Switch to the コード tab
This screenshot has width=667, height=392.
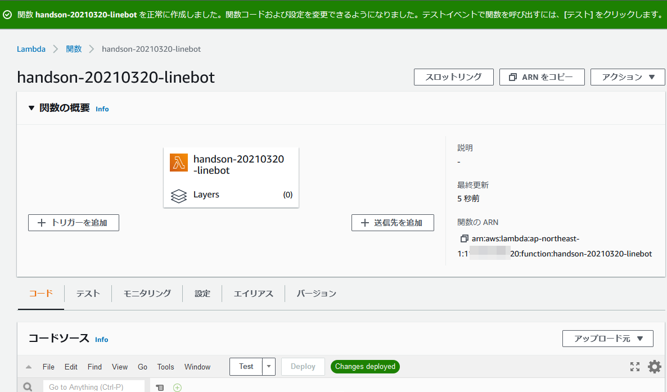(x=41, y=293)
